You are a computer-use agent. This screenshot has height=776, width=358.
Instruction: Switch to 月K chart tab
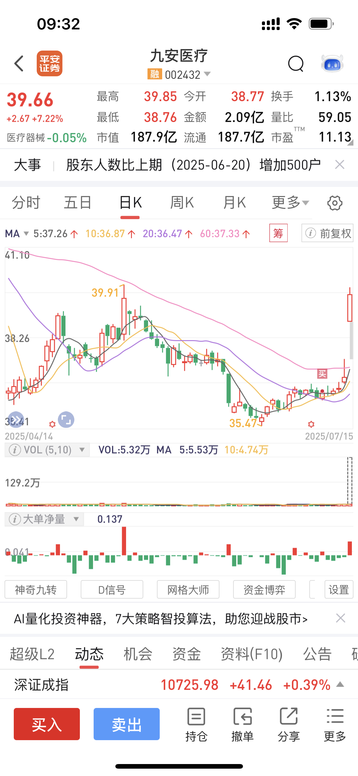coord(234,203)
